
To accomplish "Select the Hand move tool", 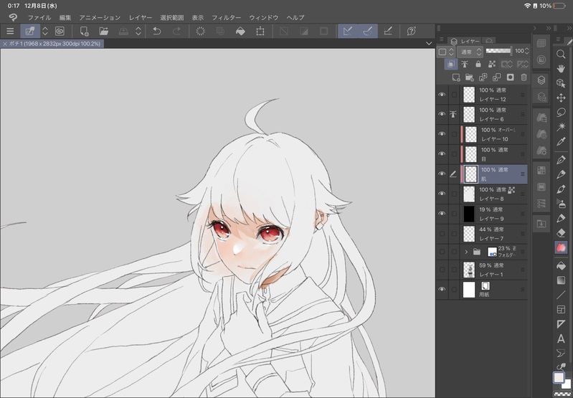I will click(561, 69).
